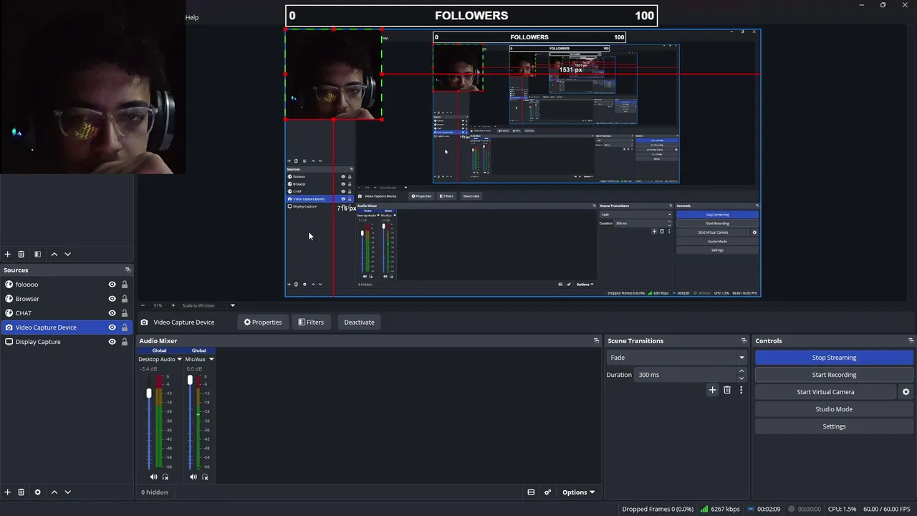Click the Desktop Audio volume slider handle
Screen dimensions: 917x516
click(149, 393)
